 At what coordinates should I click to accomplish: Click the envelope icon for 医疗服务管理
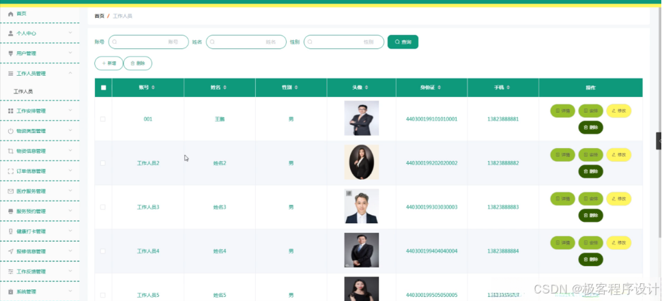tap(10, 191)
